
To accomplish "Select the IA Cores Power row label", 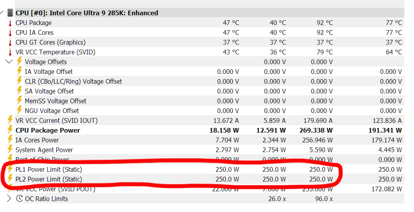I will (37, 140).
